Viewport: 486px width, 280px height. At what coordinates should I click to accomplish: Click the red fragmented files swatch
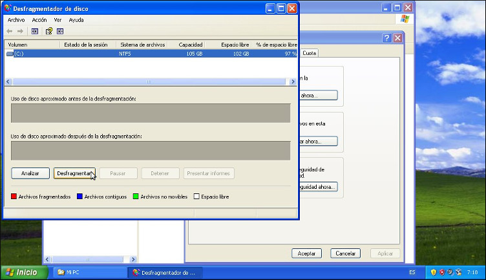coord(14,197)
